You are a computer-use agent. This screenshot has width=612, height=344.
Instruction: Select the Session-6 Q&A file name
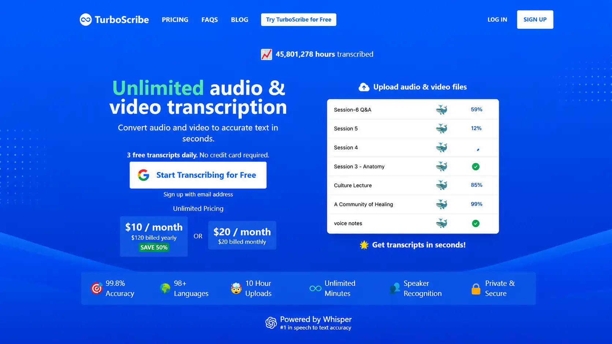[352, 110]
